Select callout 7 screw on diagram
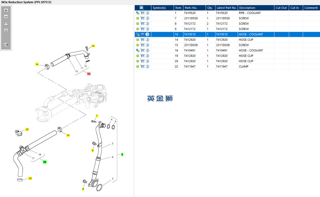The height and width of the screenshot is (197, 320). [x=97, y=116]
